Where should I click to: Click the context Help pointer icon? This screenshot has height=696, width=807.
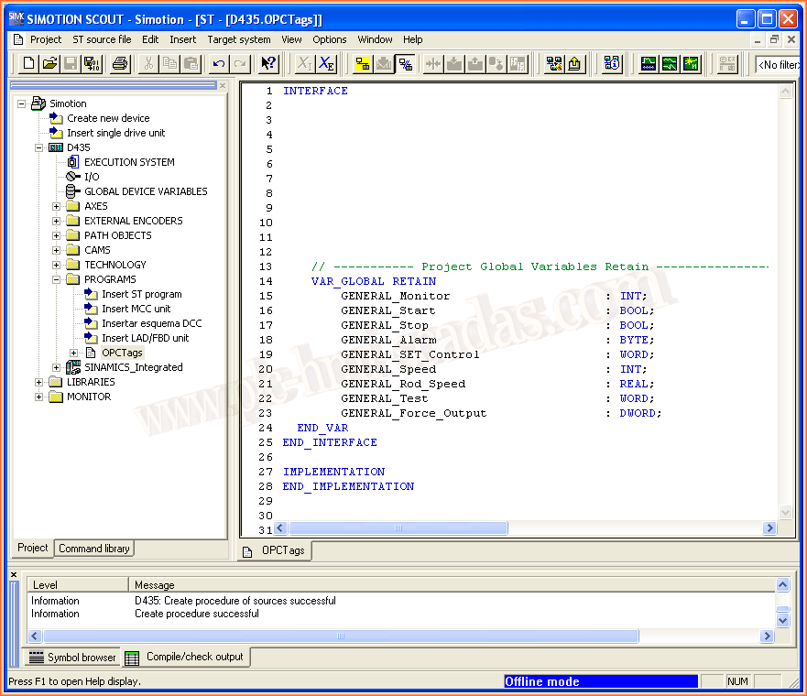pyautogui.click(x=267, y=63)
